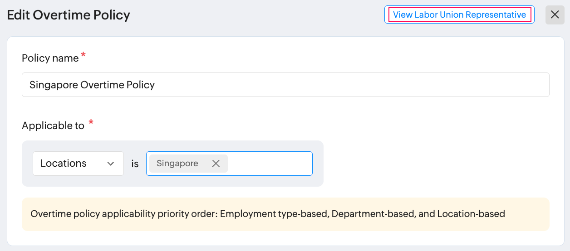
Task: Close the Edit Overtime Policy dialog
Action: (x=555, y=15)
